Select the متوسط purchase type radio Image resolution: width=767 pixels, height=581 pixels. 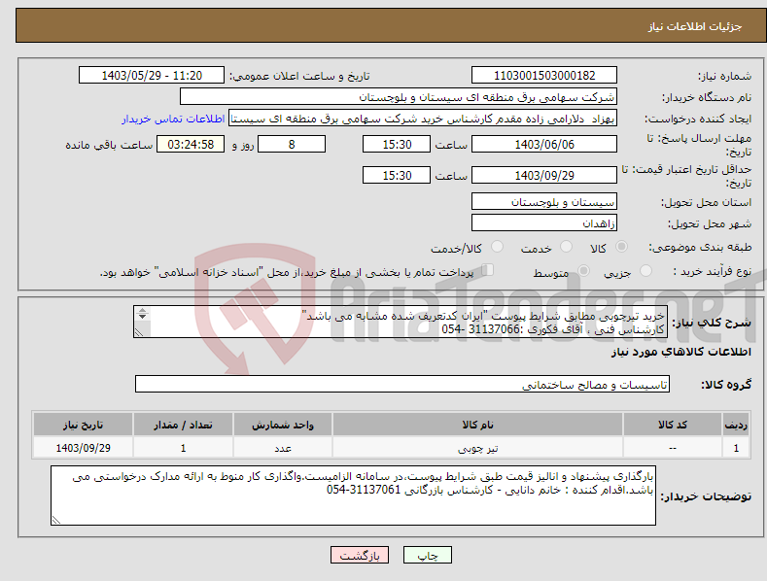pyautogui.click(x=583, y=270)
